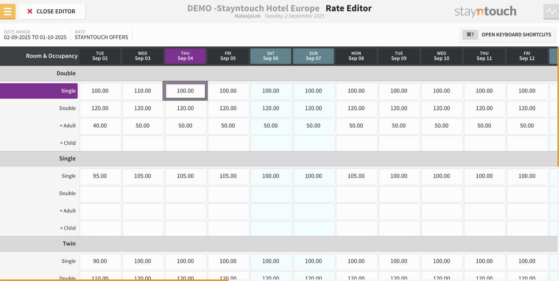This screenshot has width=559, height=281.
Task: Click empty +Child cell for Double room Sep 06
Action: tap(271, 143)
